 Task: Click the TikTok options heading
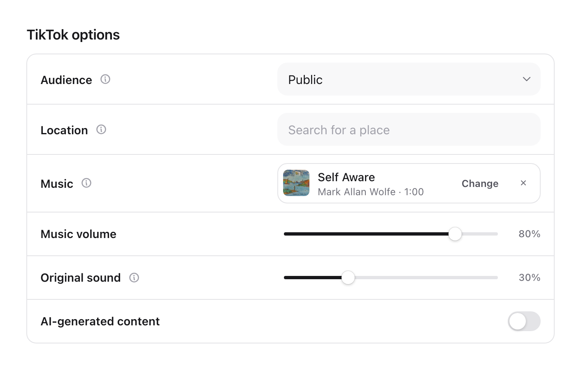coord(73,35)
